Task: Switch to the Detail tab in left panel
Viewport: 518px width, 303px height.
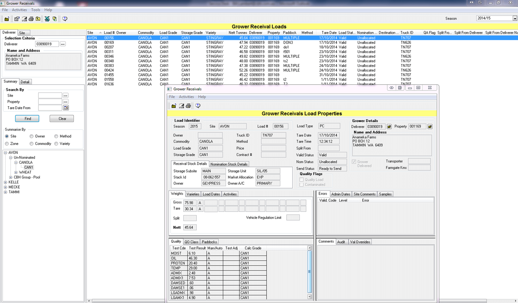Action: pos(25,82)
